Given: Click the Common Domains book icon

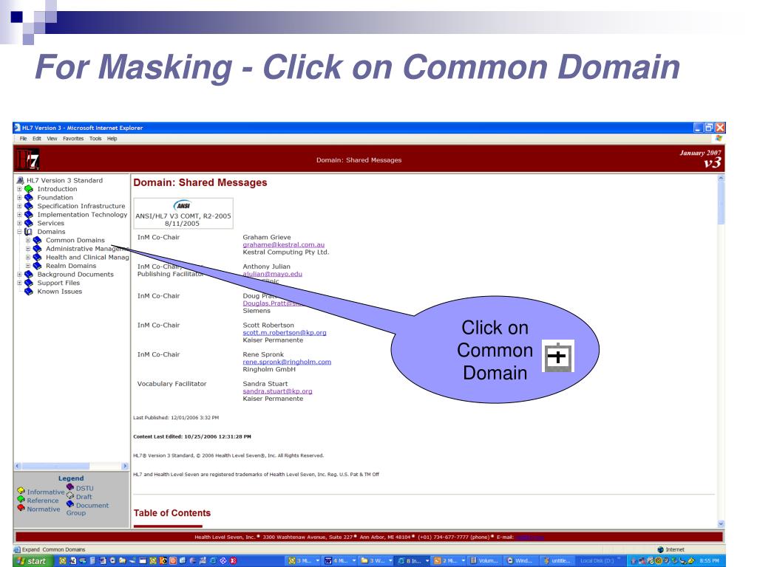Looking at the screenshot, I should 37,240.
